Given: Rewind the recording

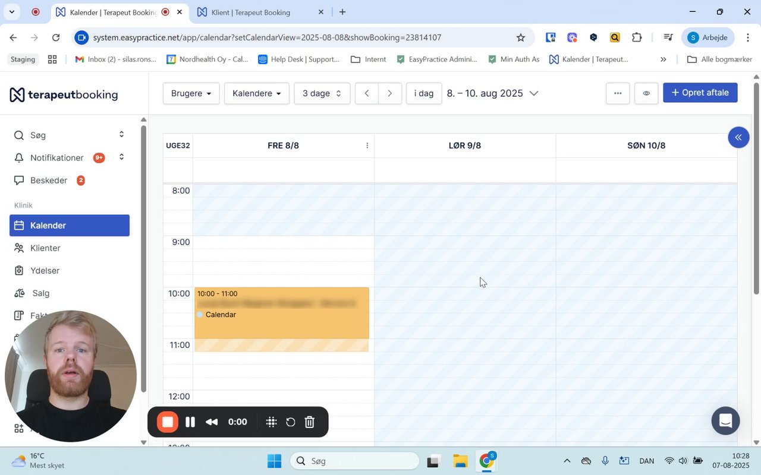Looking at the screenshot, I should point(212,422).
